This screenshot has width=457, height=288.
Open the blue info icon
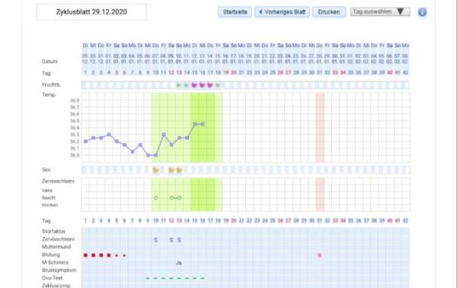click(422, 12)
